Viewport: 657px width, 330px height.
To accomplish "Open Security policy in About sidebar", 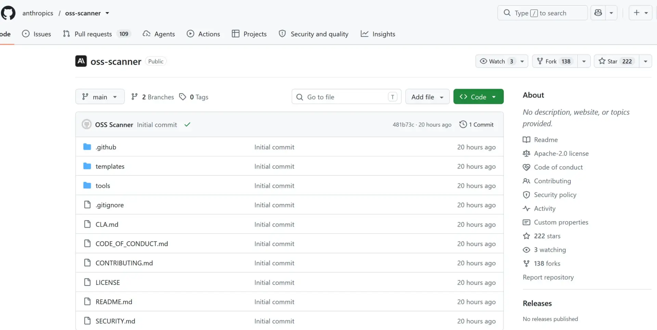I will pos(550,195).
